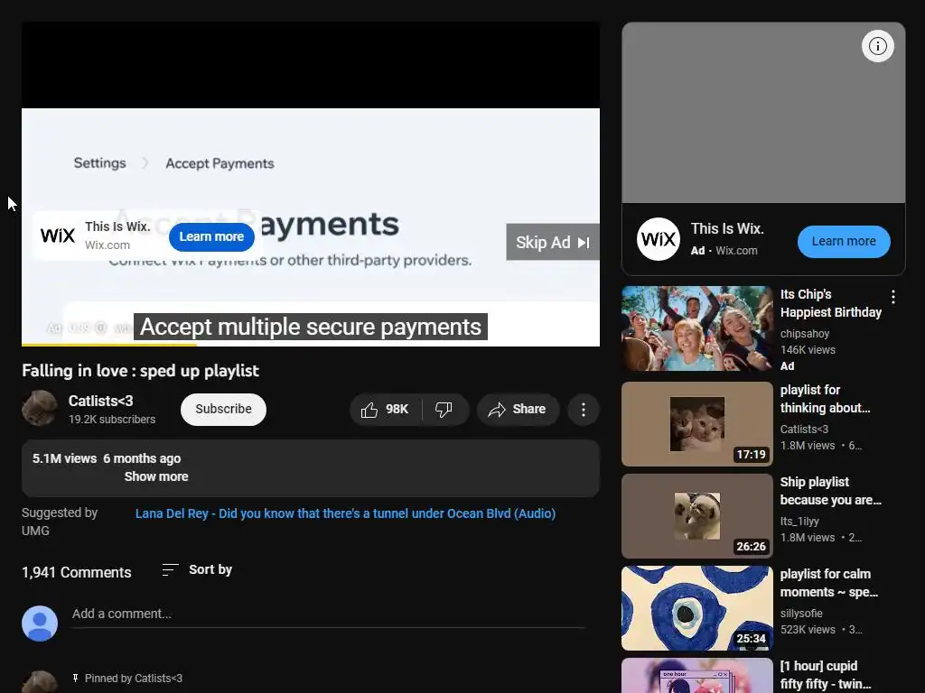Click the sidebar Wix ad banner image

763,113
